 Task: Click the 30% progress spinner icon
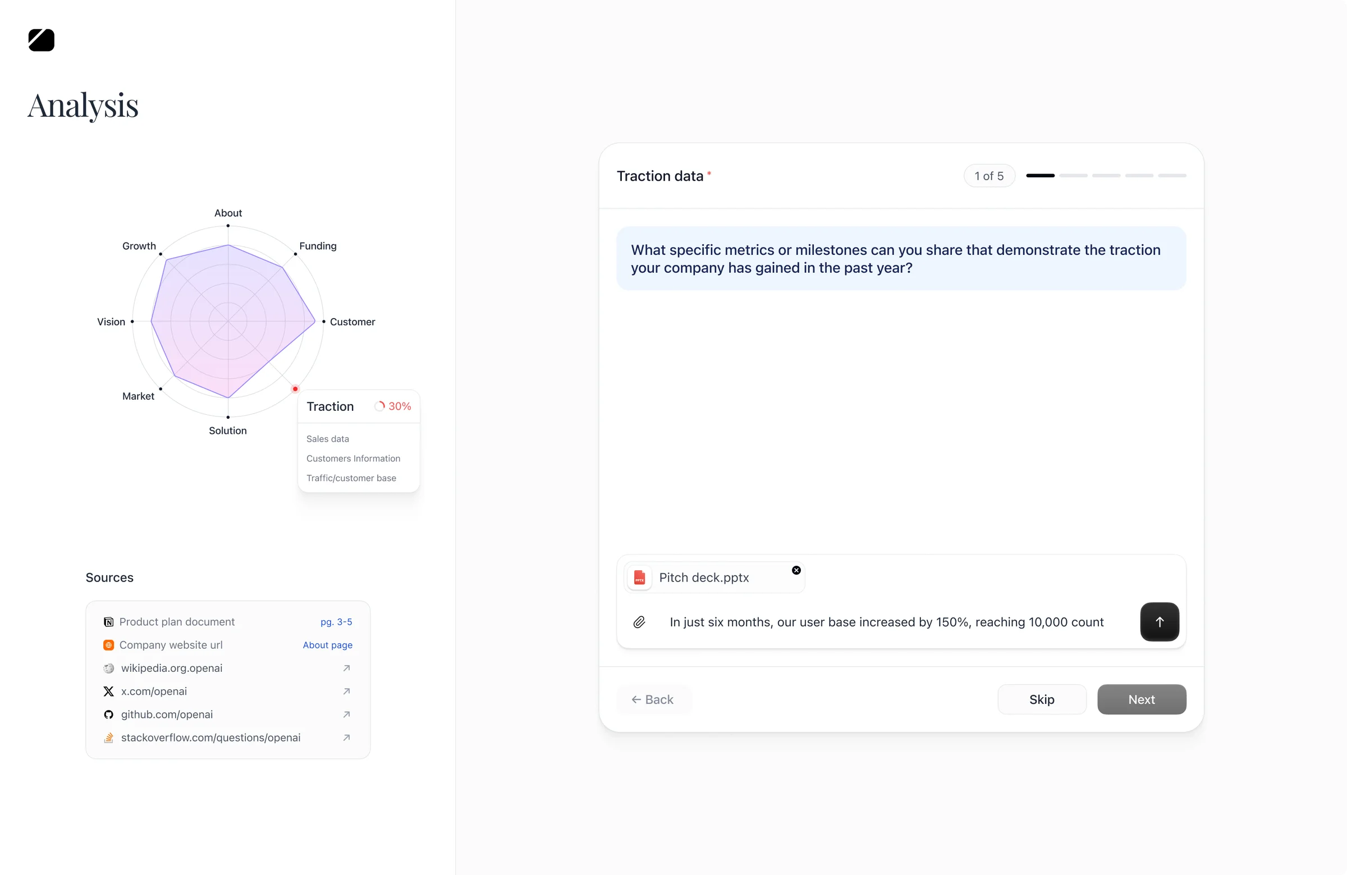(380, 406)
